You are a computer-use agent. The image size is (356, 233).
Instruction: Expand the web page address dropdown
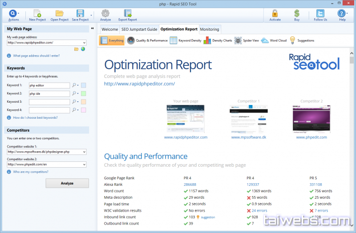tap(85, 43)
